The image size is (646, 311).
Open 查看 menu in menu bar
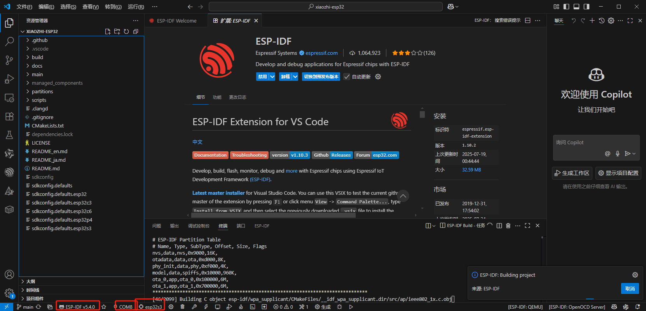tap(91, 7)
